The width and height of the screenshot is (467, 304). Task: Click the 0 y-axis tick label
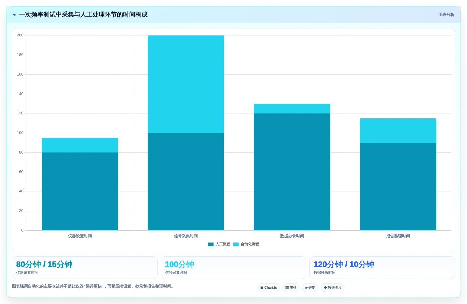coord(22,230)
